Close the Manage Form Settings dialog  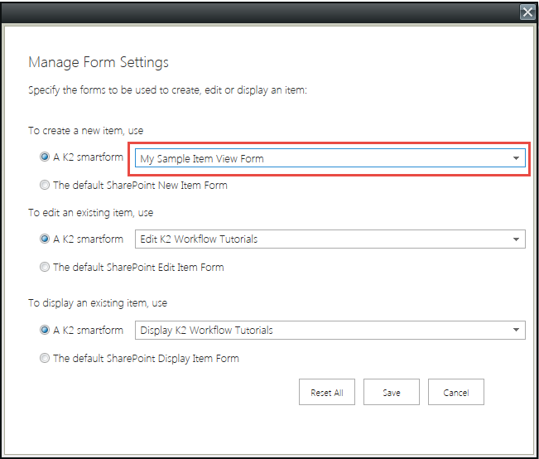tap(527, 12)
